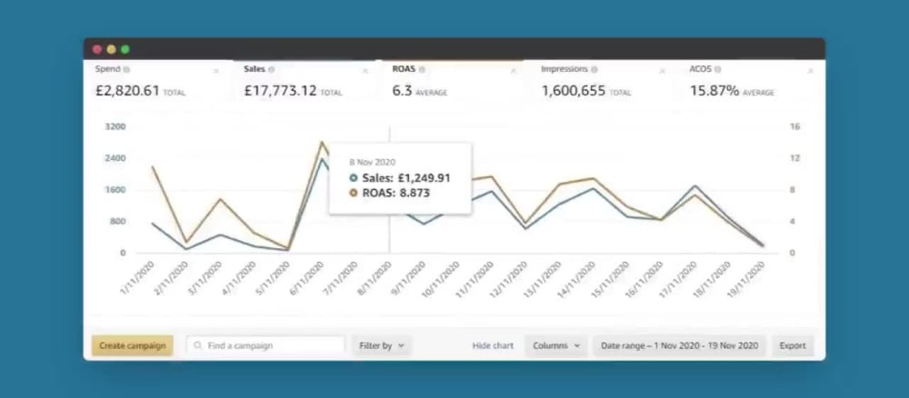Remove the Sales metric card with its X
This screenshot has height=398, width=909.
(x=365, y=71)
